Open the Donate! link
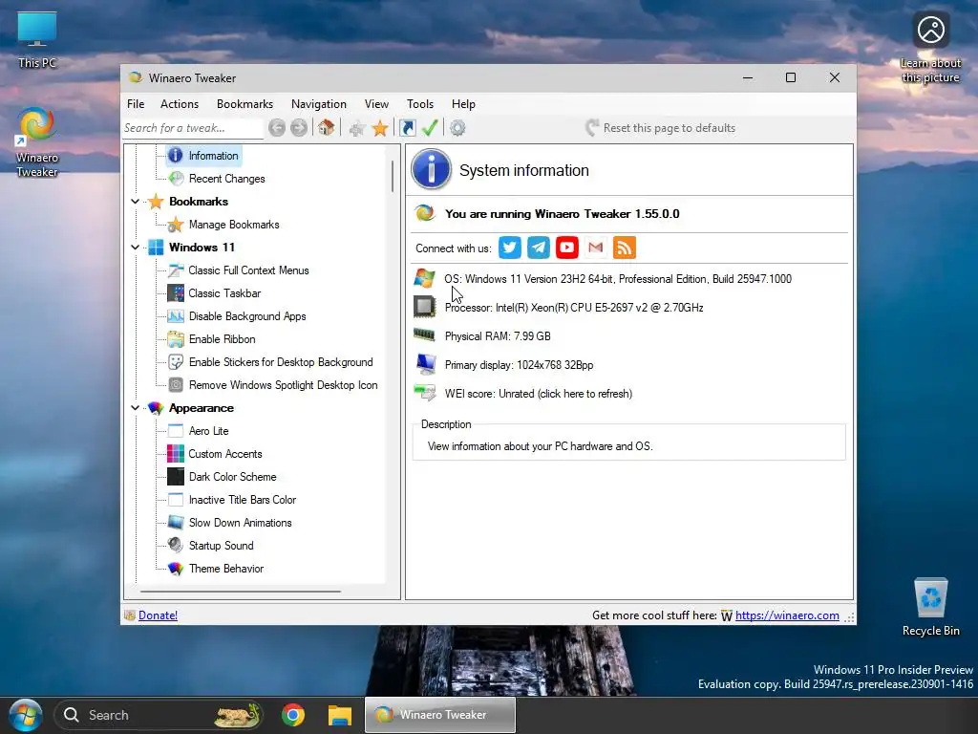The height and width of the screenshot is (734, 978). (158, 615)
